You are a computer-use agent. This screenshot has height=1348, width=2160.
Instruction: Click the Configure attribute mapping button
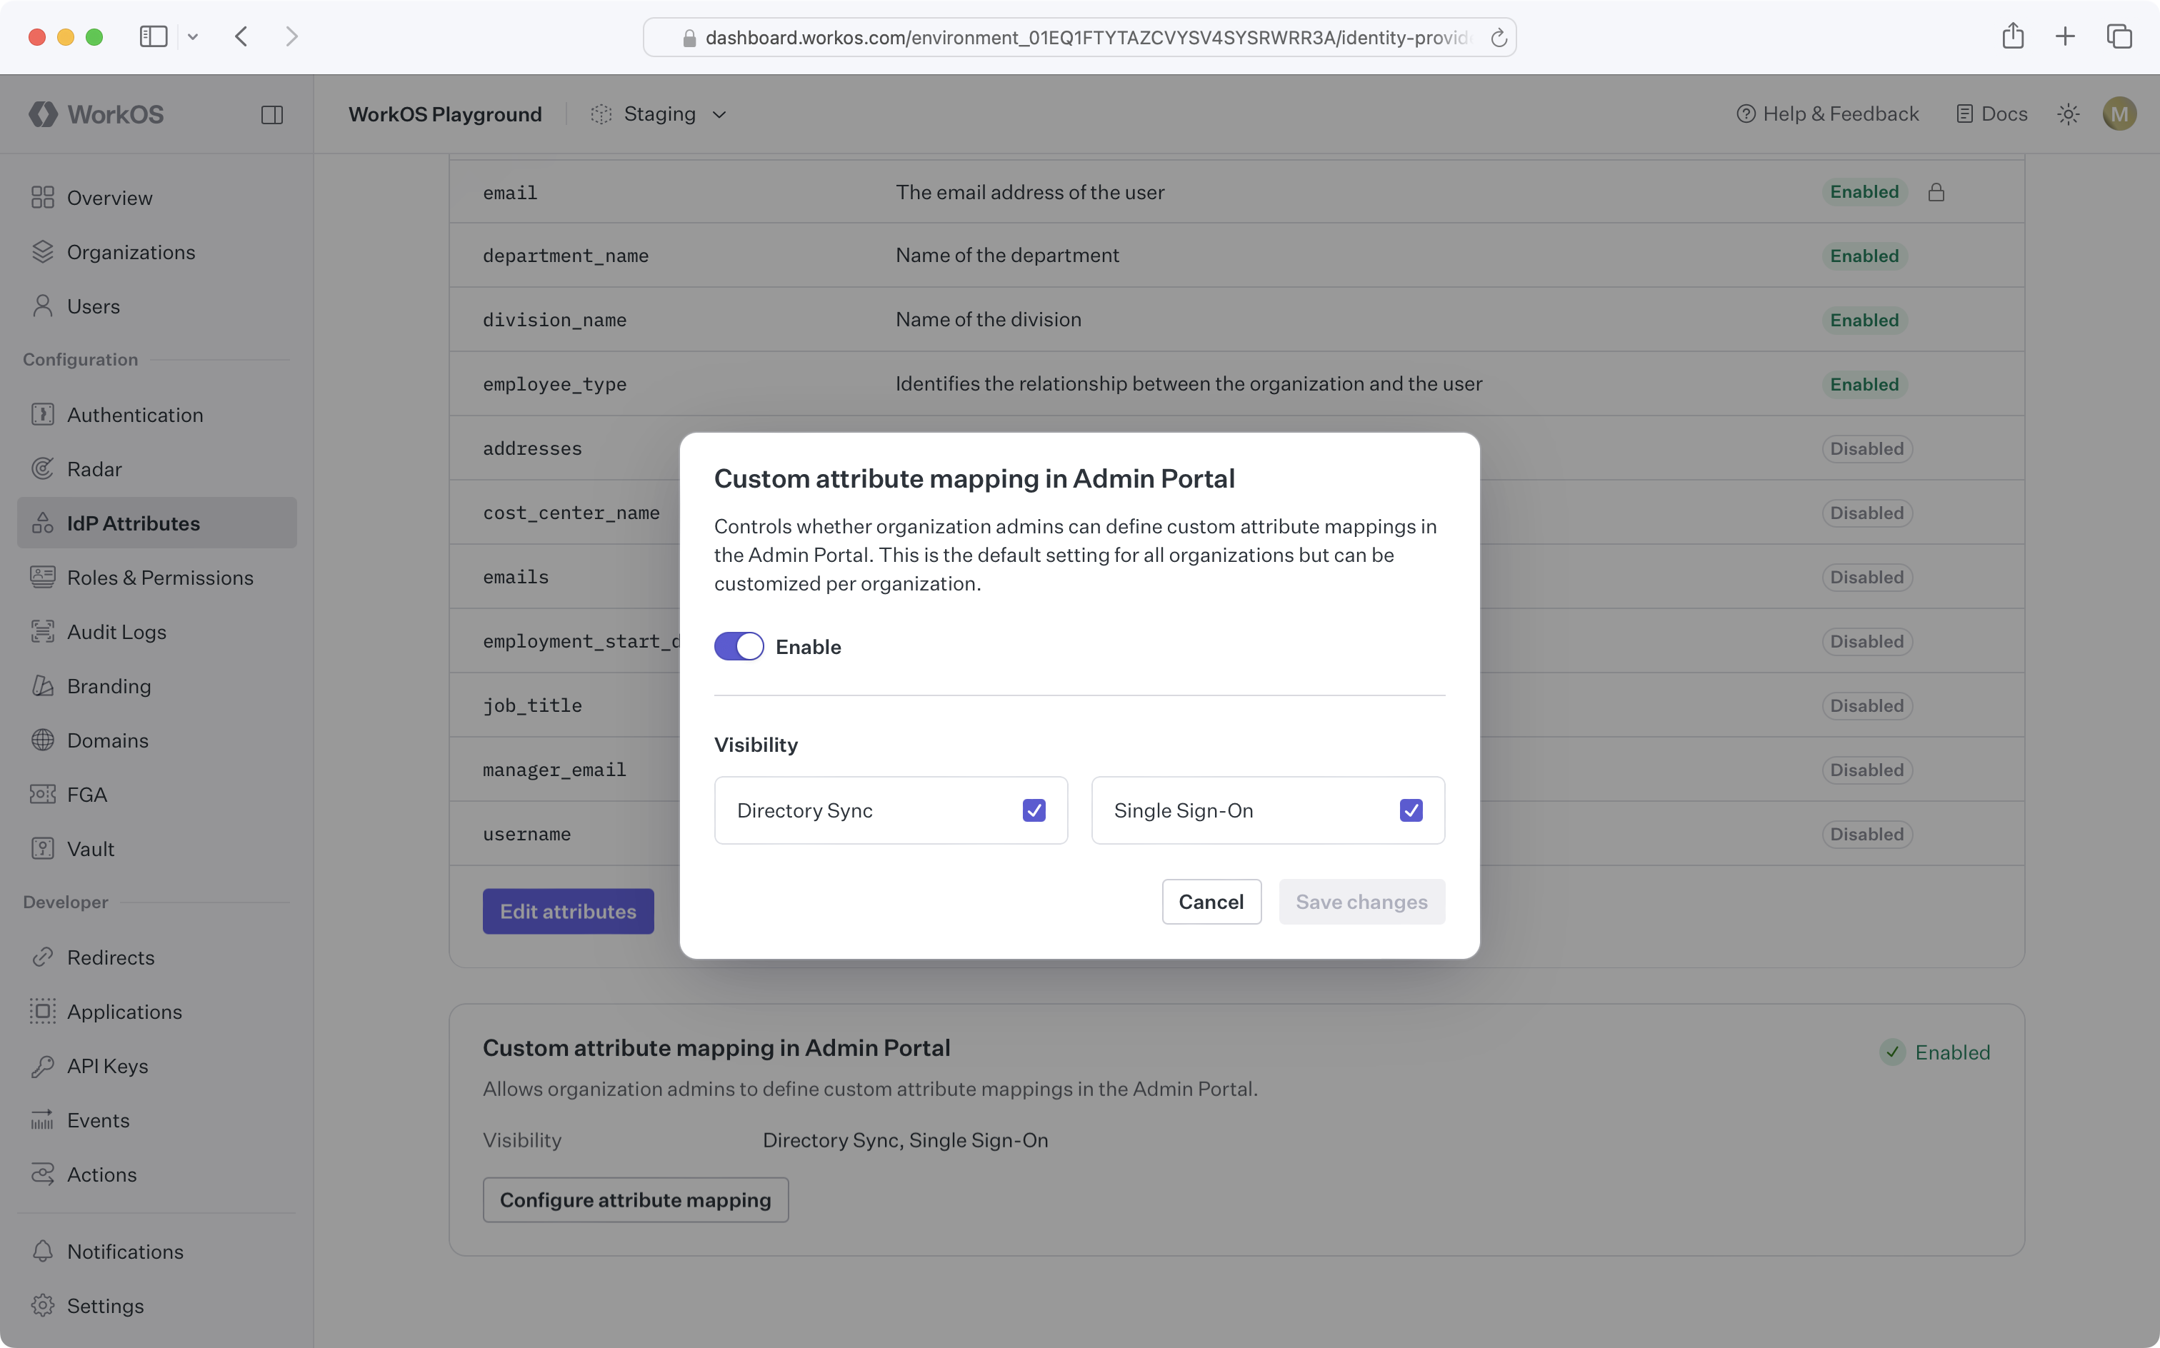(x=635, y=1199)
